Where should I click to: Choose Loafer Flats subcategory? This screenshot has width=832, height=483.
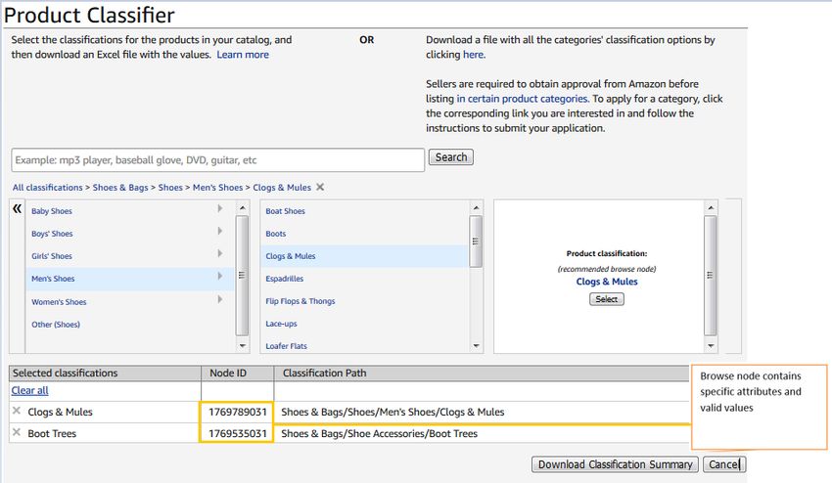287,346
